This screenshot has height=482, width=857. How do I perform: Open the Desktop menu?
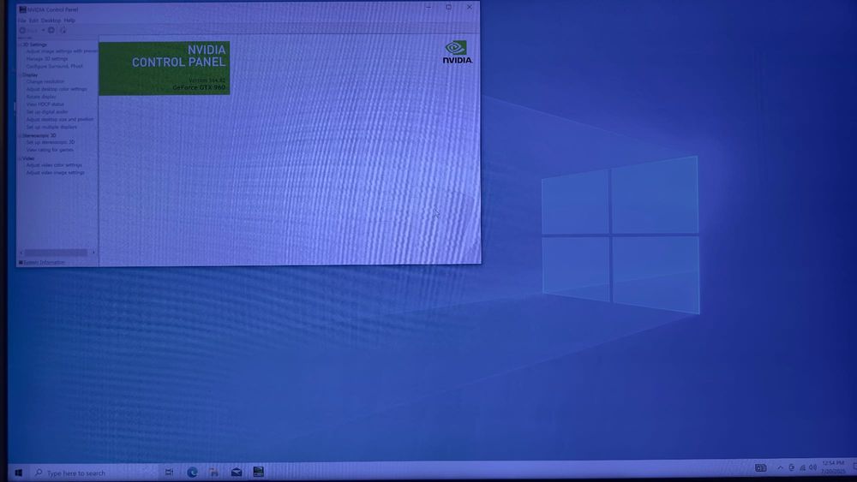point(51,21)
